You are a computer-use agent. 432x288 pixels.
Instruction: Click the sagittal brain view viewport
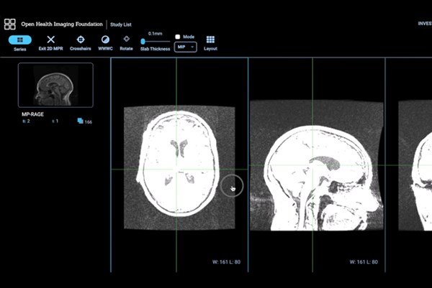tap(317, 165)
